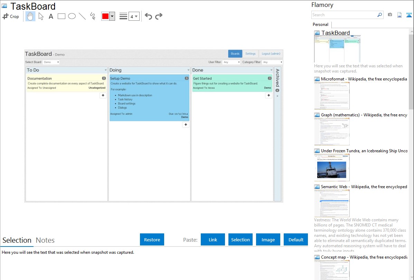Open the Select Board dropdown
The width and height of the screenshot is (414, 280).
coord(51,62)
